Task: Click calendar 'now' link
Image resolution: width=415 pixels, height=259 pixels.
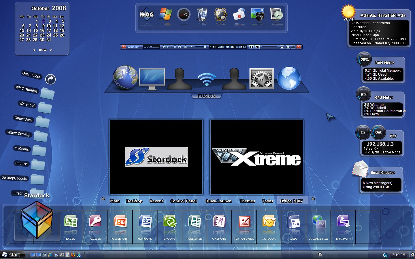Action: (43, 50)
